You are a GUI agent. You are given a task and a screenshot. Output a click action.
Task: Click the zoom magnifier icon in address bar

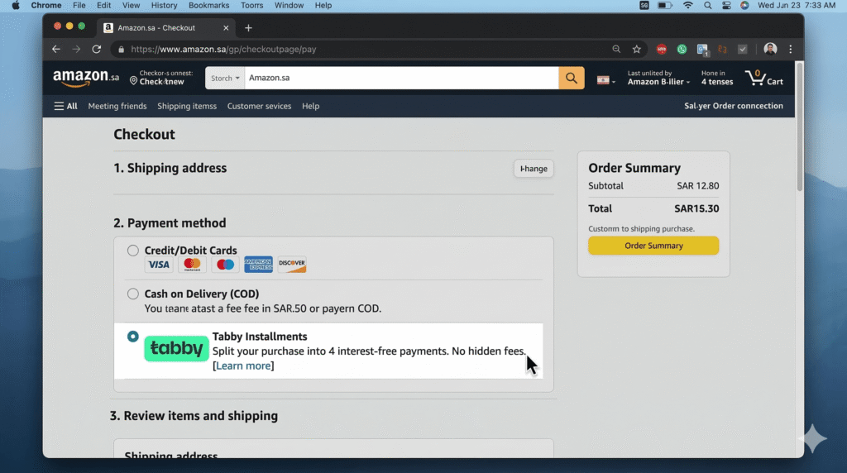tap(616, 49)
